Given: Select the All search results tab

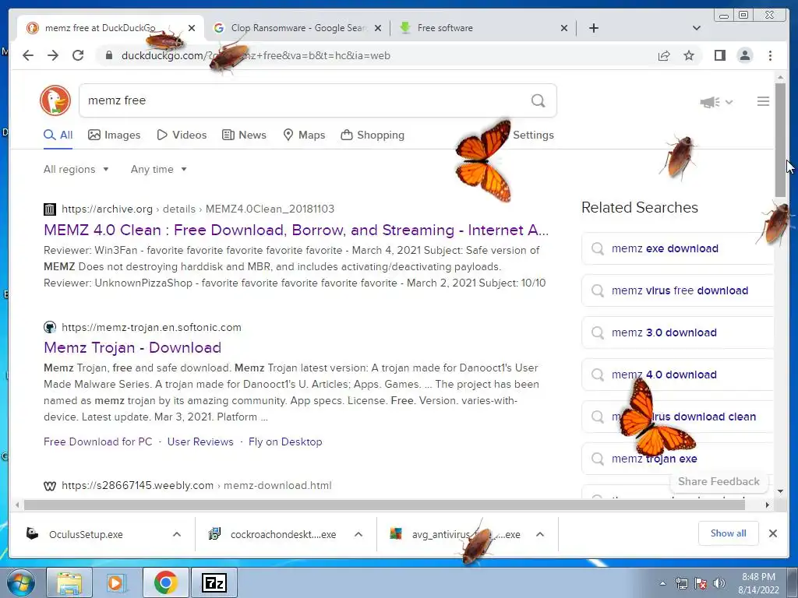Looking at the screenshot, I should pos(58,135).
